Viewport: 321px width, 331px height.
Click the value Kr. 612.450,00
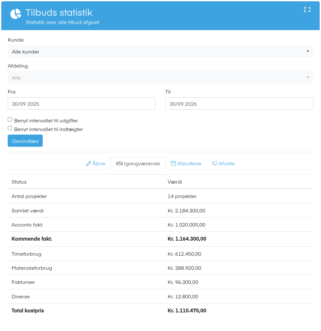click(x=184, y=254)
